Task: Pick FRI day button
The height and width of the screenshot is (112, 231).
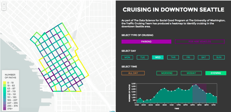Action: [188, 57]
